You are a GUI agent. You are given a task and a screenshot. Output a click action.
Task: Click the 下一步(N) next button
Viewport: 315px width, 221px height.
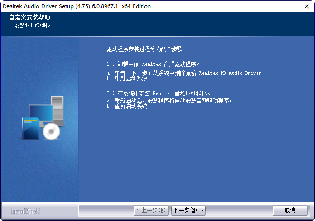[188, 210]
